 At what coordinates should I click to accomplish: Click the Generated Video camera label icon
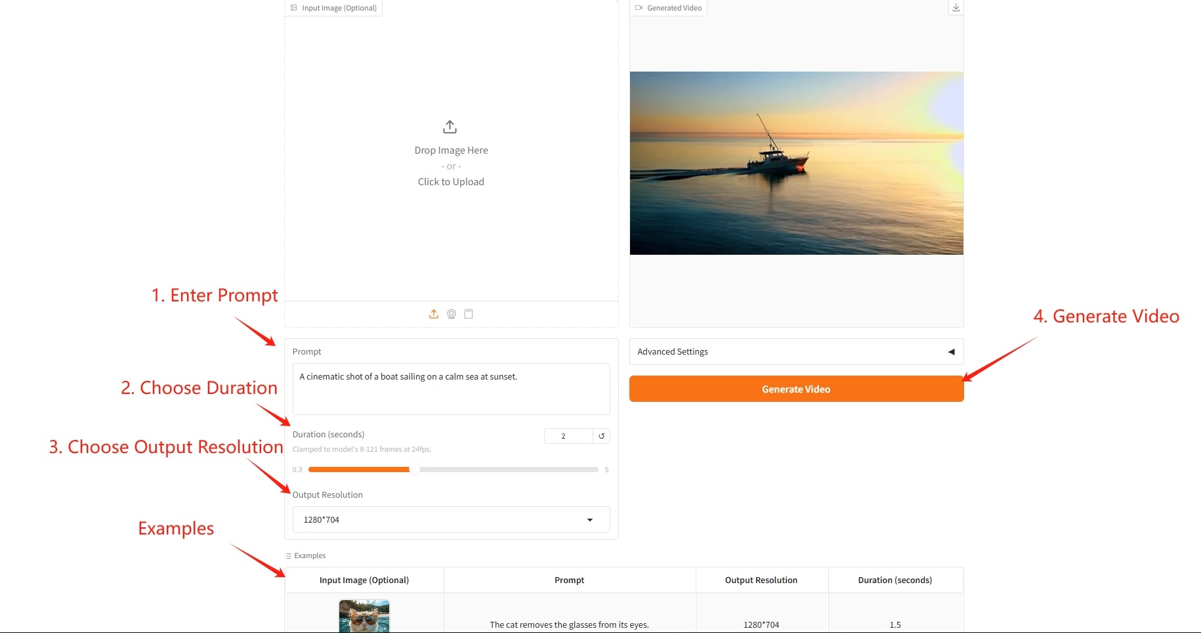(x=639, y=8)
